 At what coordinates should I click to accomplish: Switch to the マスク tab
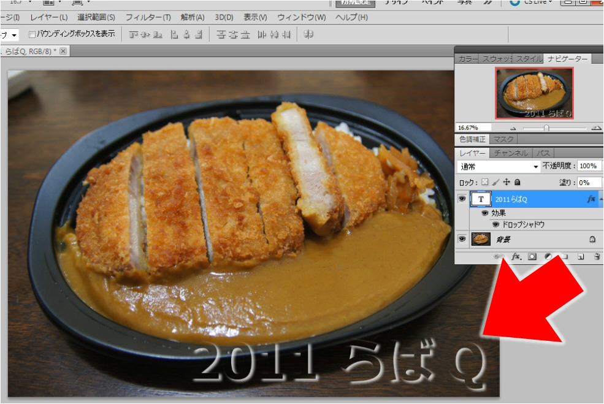coord(503,139)
